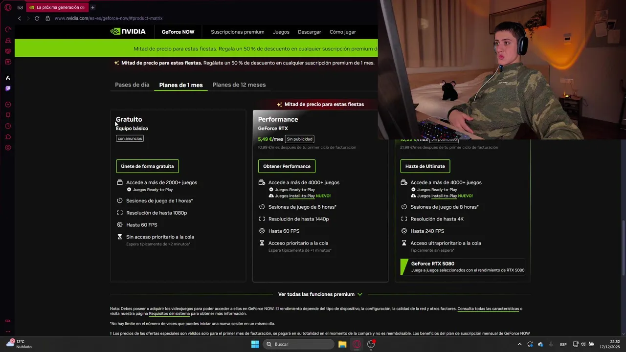The image size is (626, 352).
Task: Select the 'Planes de 1 mes' tab
Action: coord(181,85)
